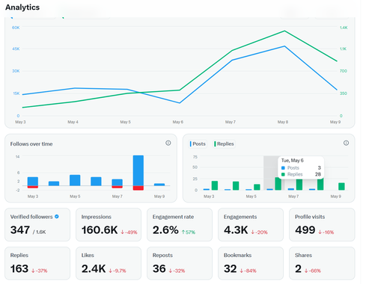Click the 57% engagement rate increase indicator
The height and width of the screenshot is (284, 366).
click(189, 232)
